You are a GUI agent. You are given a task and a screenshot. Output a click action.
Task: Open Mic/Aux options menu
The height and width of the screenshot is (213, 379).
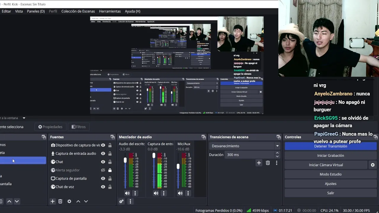(188, 193)
